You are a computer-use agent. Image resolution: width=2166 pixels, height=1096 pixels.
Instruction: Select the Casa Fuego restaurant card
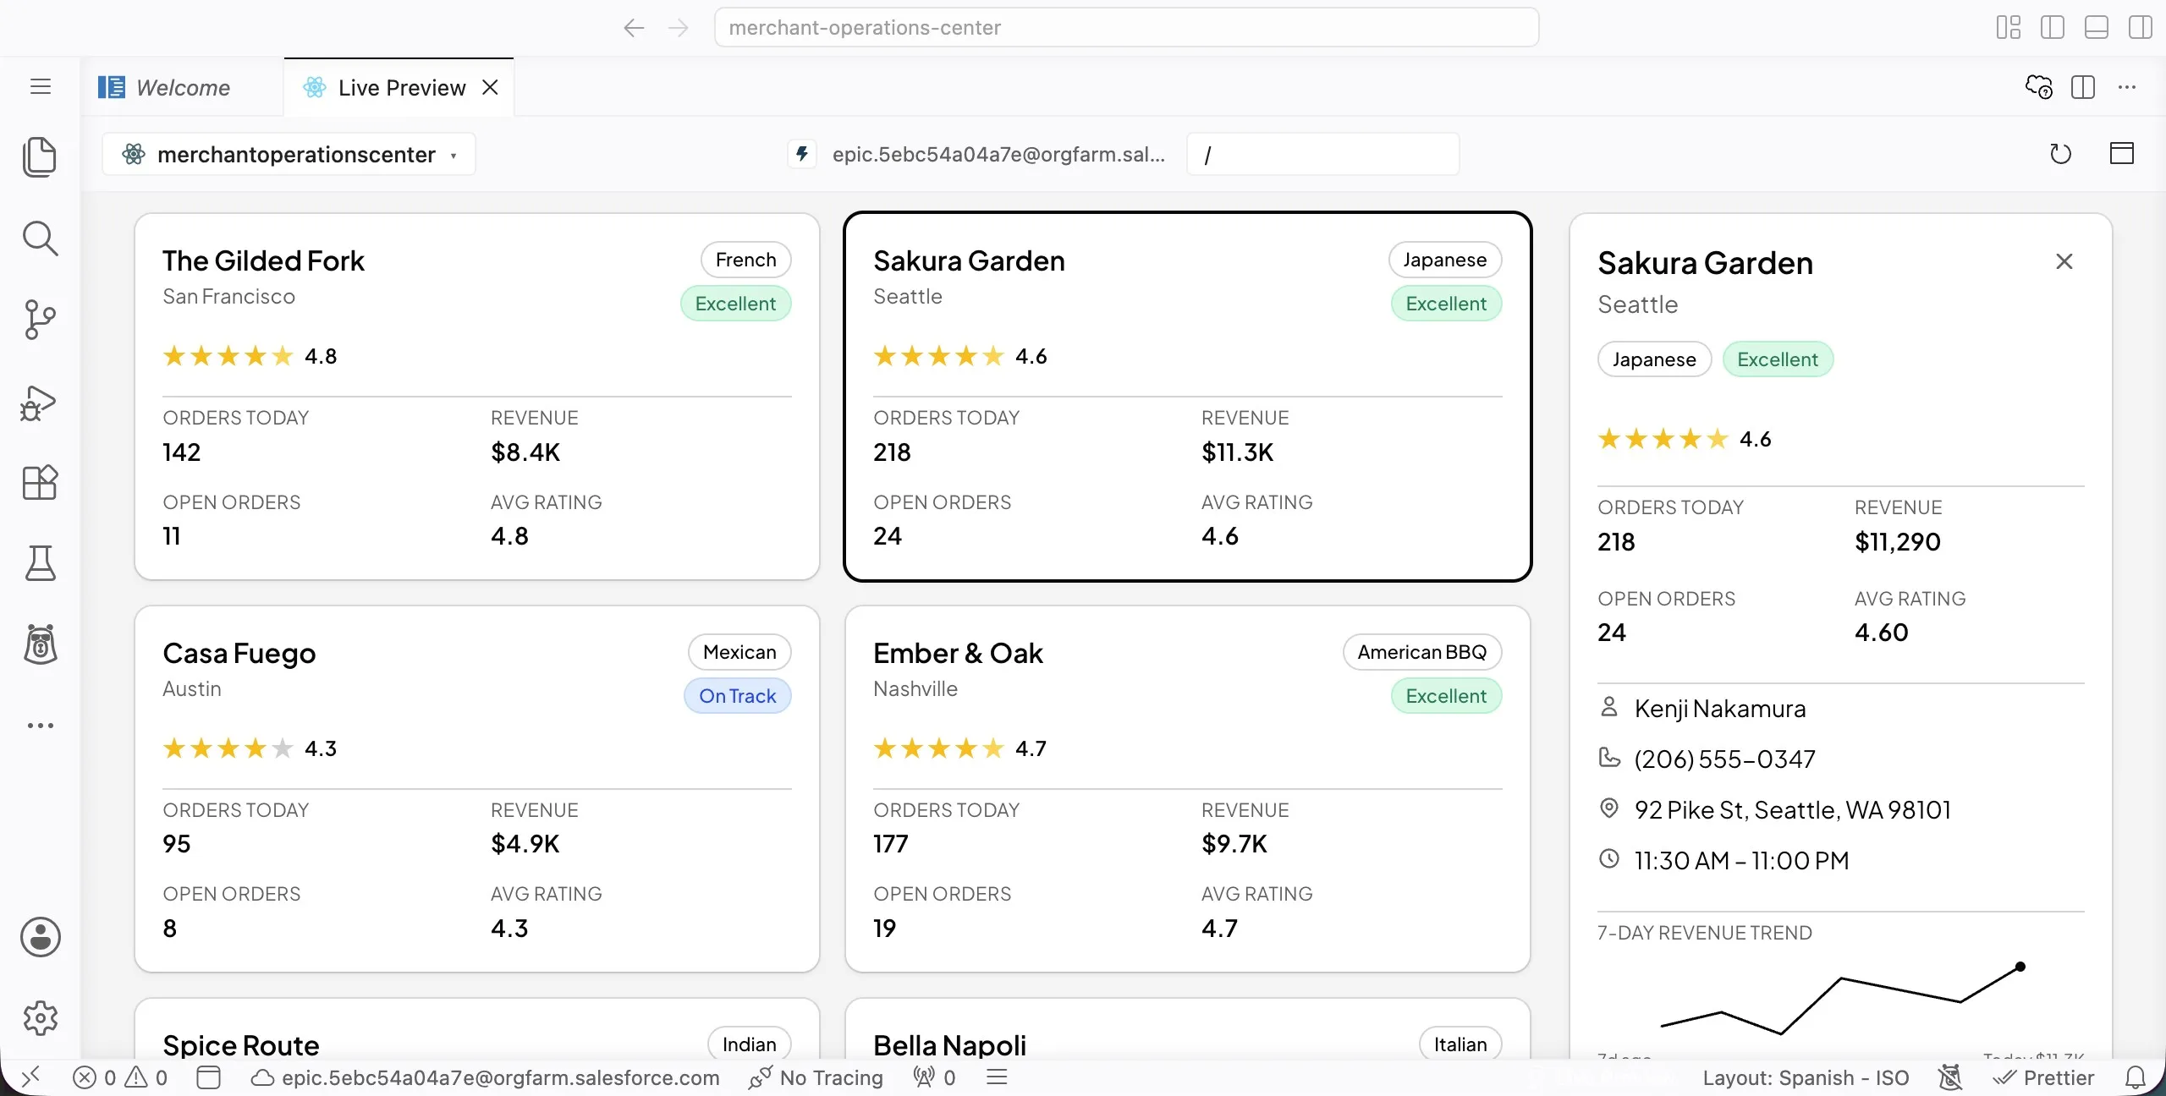coord(477,789)
